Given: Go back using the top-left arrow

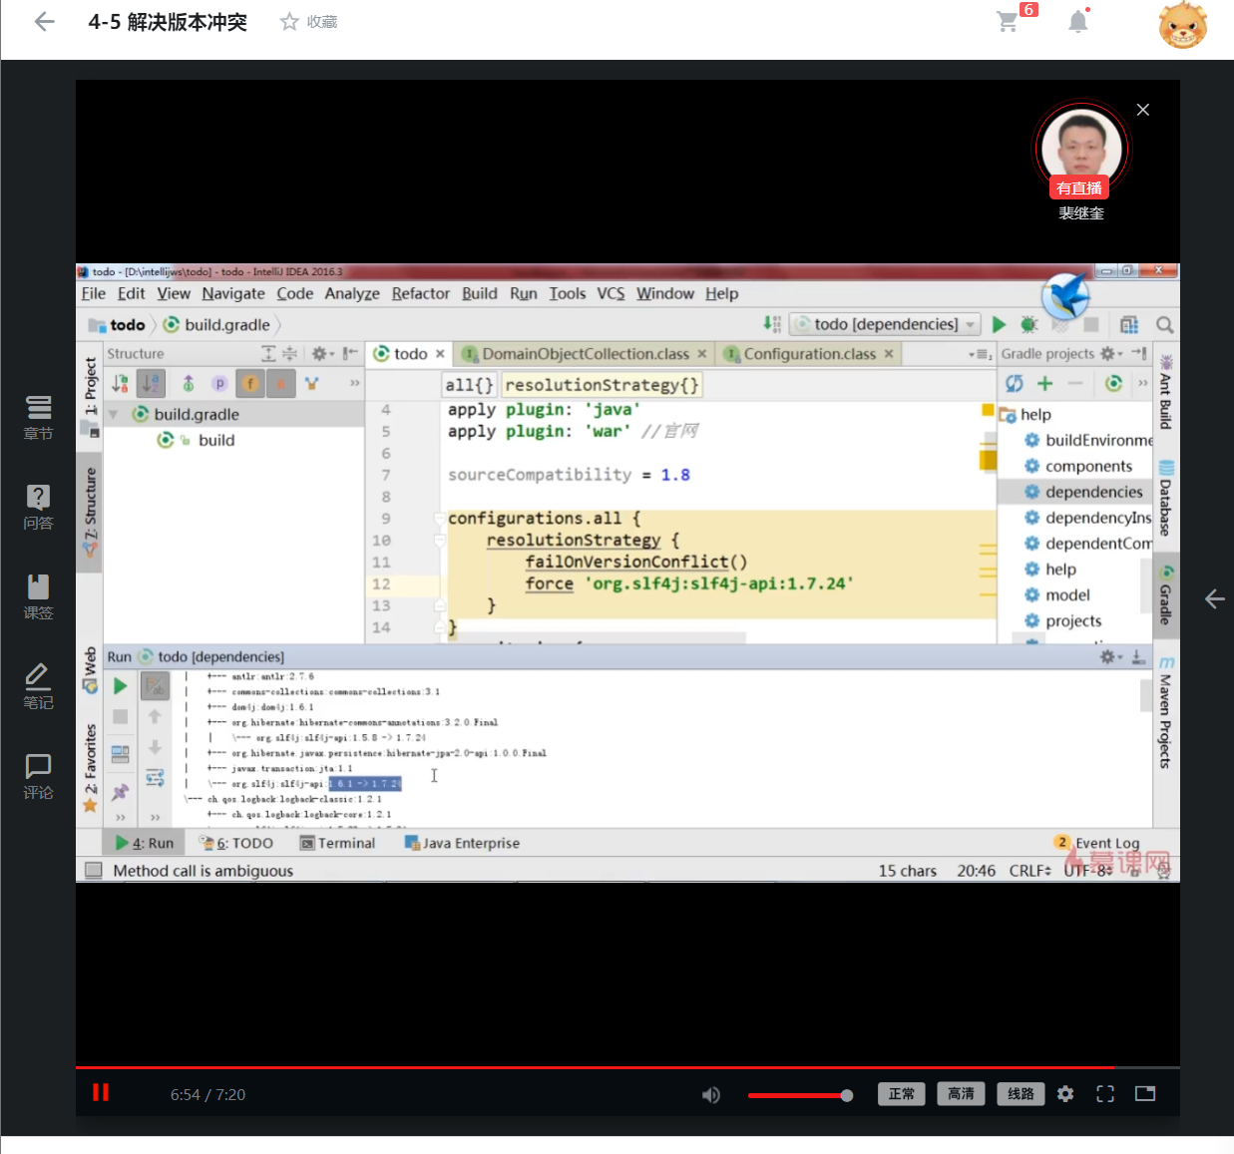Looking at the screenshot, I should pos(44,21).
